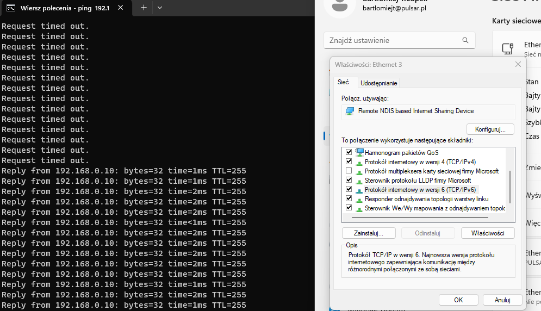Screen dimensions: 541x311
Task: Click the last Reply from 192.168.0.10 line
Action: (x=124, y=305)
